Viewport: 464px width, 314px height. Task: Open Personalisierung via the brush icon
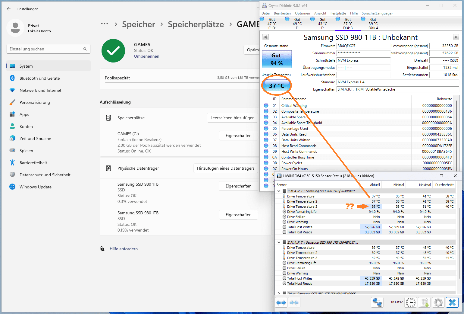[12, 102]
